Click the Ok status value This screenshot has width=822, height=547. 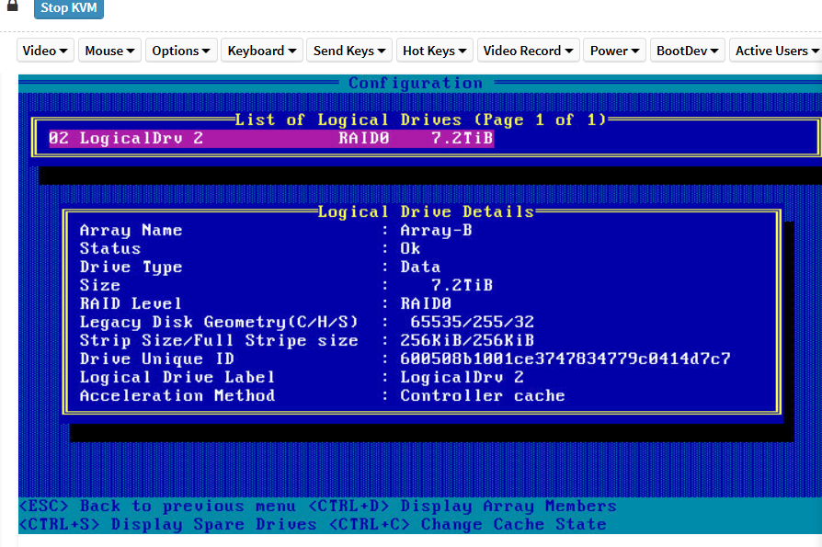[410, 249]
